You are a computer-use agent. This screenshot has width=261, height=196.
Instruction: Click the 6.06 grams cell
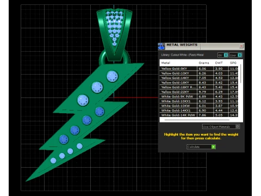205,69
